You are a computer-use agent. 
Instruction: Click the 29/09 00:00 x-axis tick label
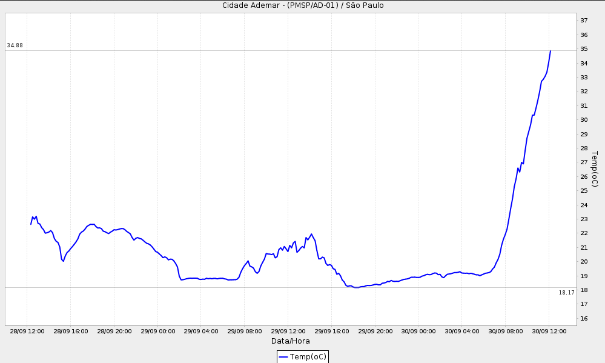tap(157, 331)
